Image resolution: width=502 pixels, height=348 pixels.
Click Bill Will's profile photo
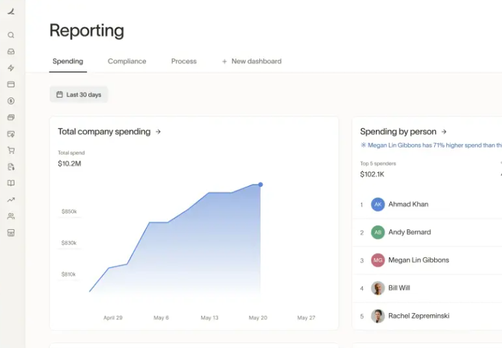[378, 288]
